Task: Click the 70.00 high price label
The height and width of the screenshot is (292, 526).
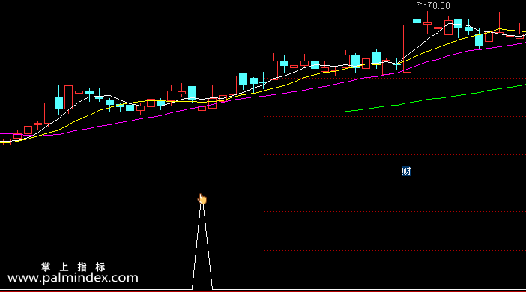Action: pos(438,6)
